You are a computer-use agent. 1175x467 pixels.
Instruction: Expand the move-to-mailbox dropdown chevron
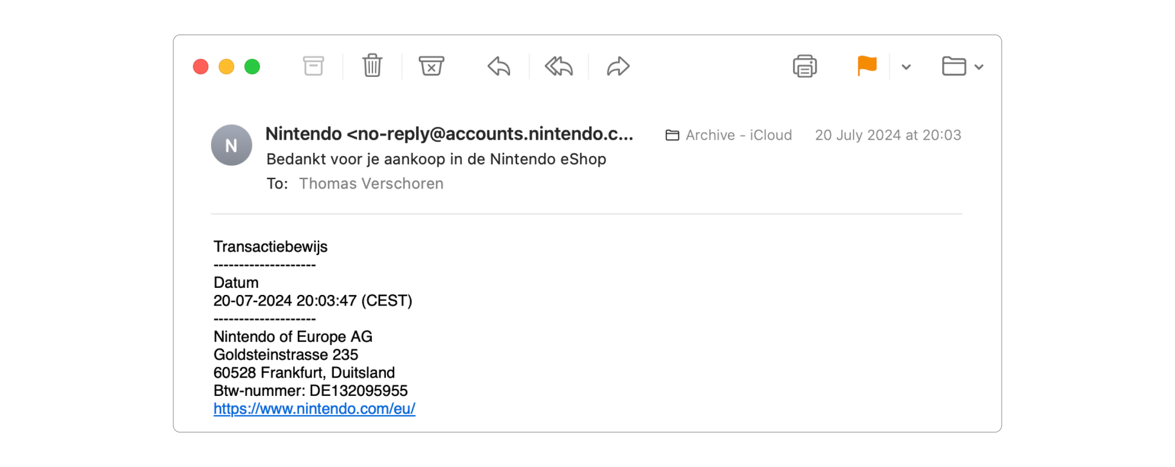979,67
